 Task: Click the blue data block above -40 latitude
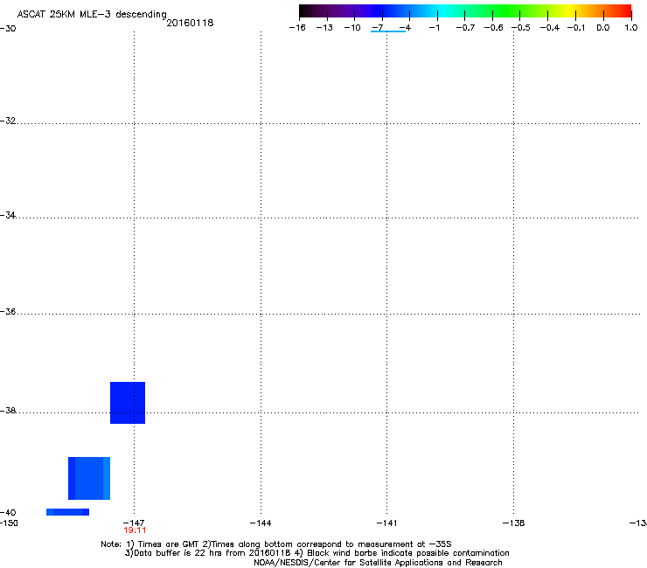pos(89,478)
